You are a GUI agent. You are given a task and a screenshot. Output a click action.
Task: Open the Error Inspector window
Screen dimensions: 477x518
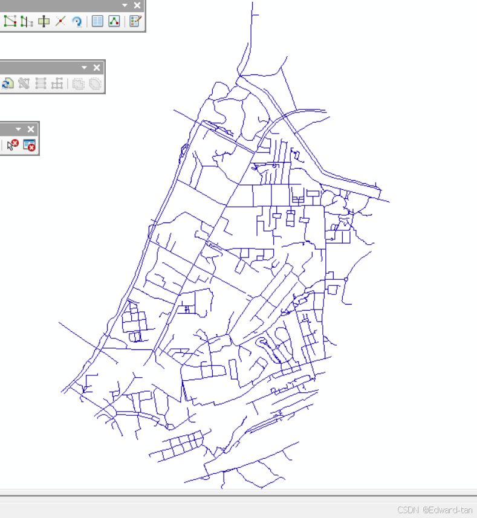pyautogui.click(x=30, y=145)
